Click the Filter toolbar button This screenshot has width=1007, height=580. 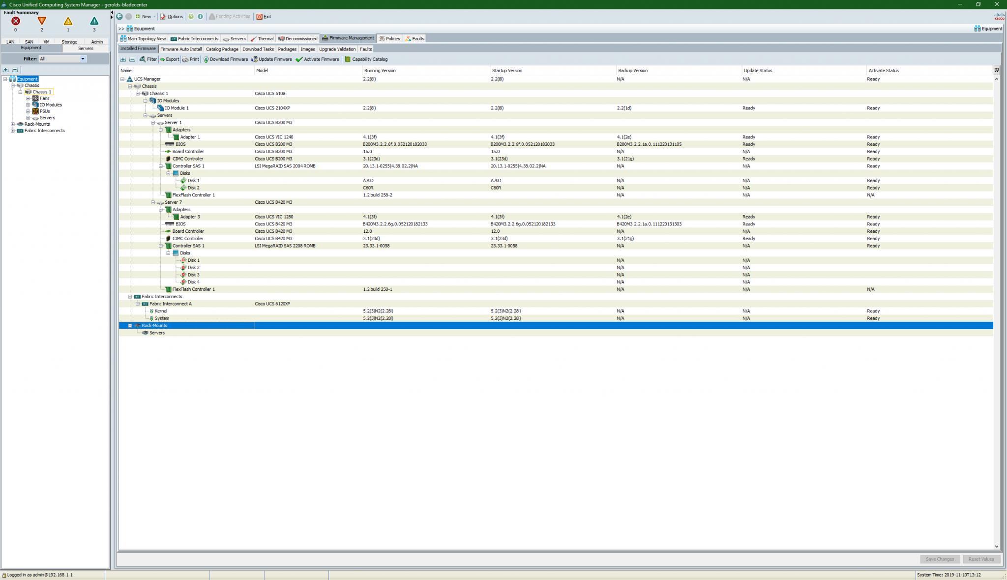(148, 59)
